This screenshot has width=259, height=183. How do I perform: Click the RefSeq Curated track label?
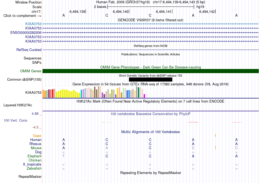click(29, 50)
